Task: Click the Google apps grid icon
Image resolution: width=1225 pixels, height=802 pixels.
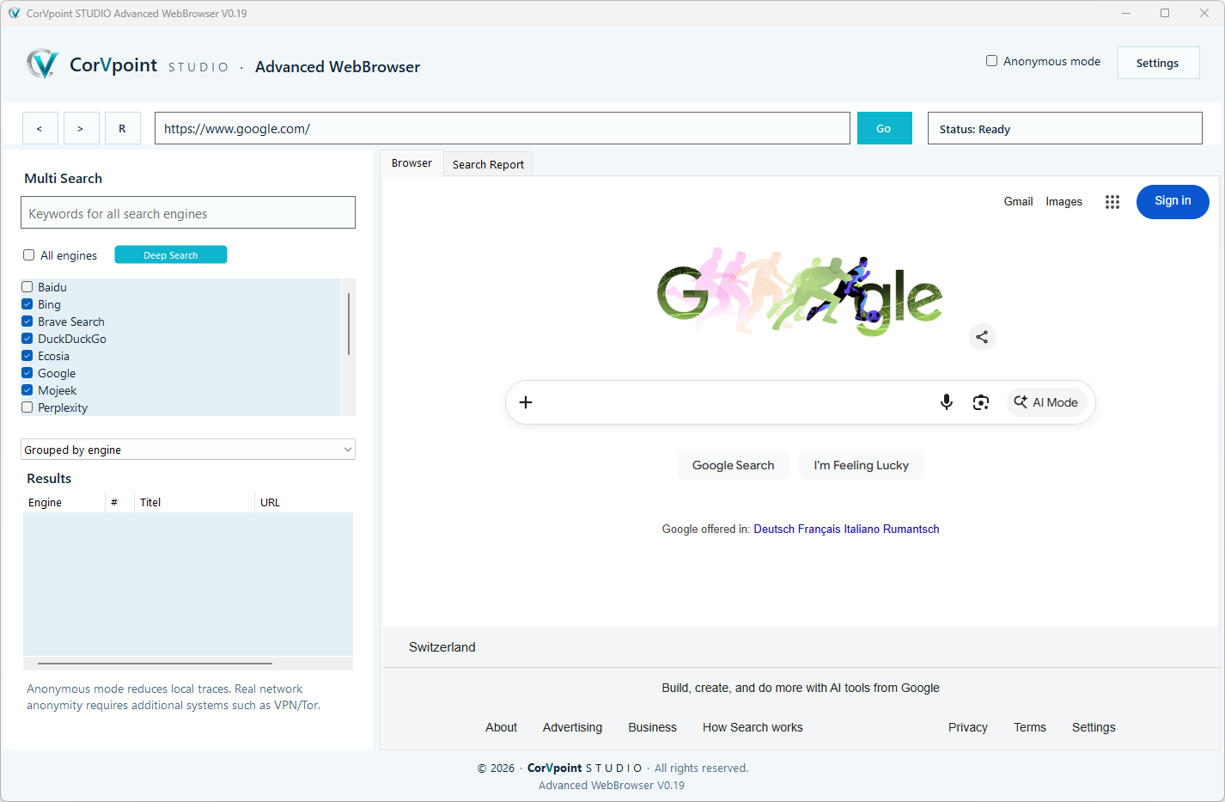Action: click(1112, 202)
